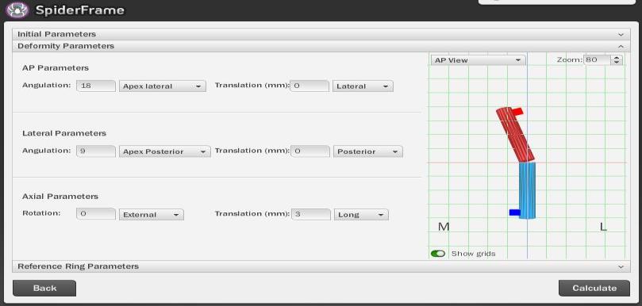The image size is (642, 306).
Task: Decrease zoom with the down stepper arrow
Action: pos(617,63)
